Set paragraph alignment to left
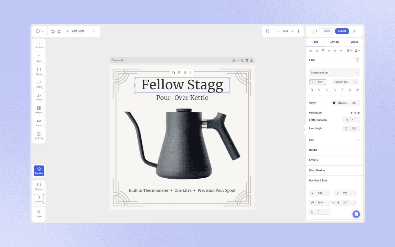Image resolution: width=395 pixels, height=247 pixels. coord(352,113)
